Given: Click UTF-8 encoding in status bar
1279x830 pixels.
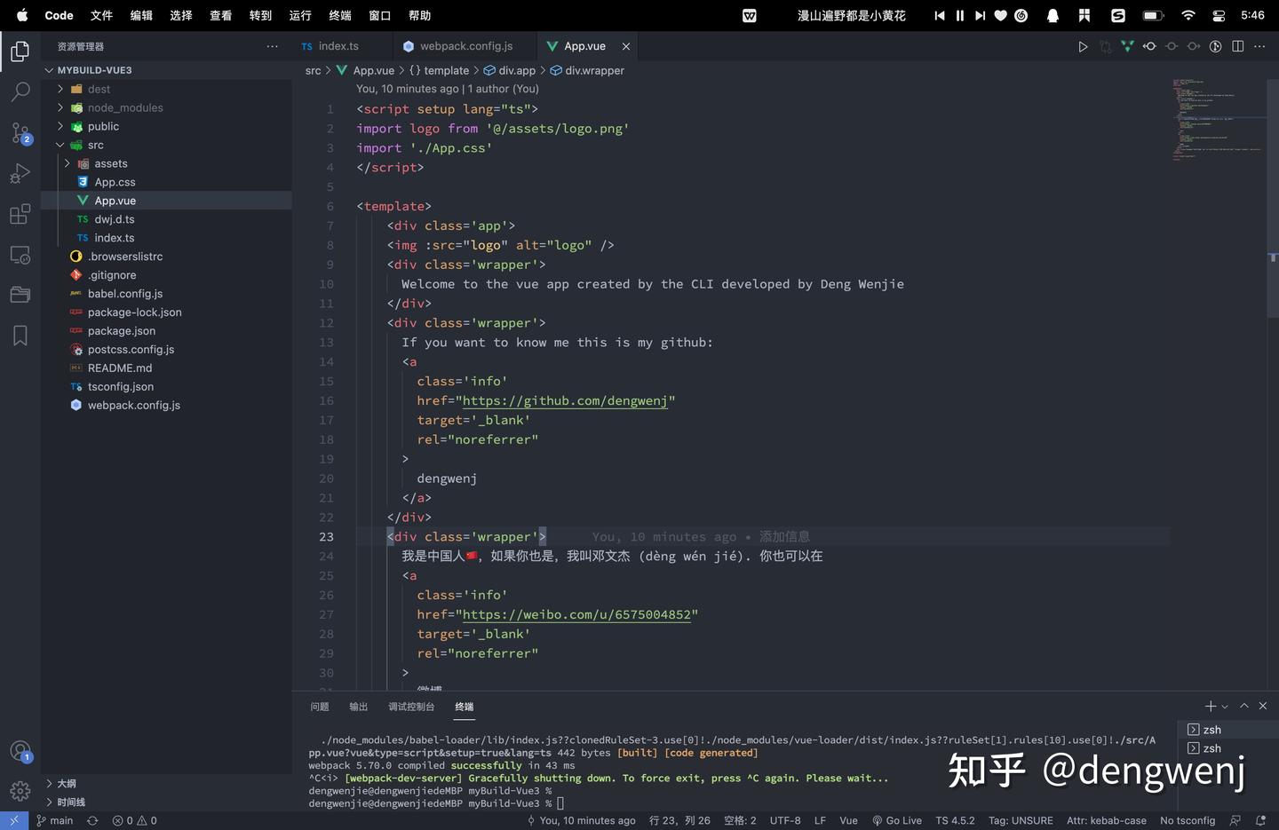Looking at the screenshot, I should click(x=784, y=820).
